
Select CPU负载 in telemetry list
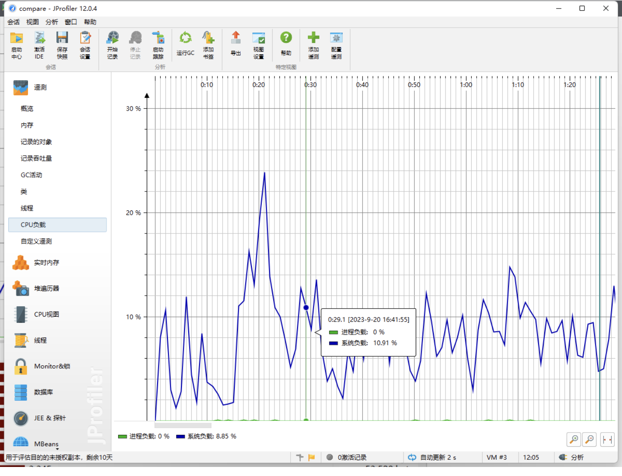point(57,225)
